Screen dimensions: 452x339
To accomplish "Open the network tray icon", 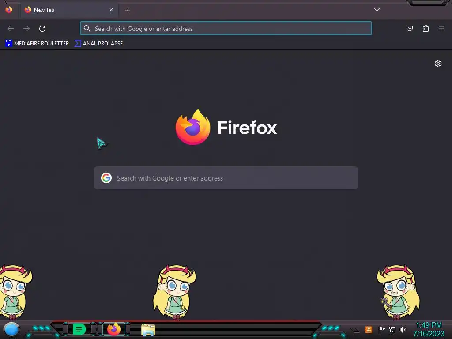I will (392, 329).
